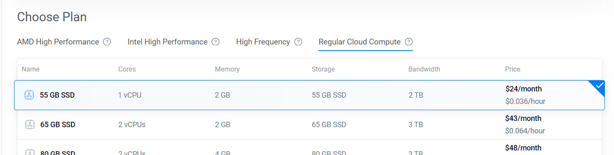
Task: Select the Regular Cloud Compute tab
Action: click(x=360, y=42)
